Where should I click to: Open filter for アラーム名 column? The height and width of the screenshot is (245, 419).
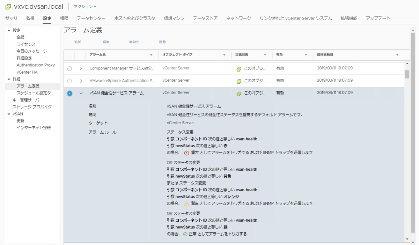coord(151,55)
